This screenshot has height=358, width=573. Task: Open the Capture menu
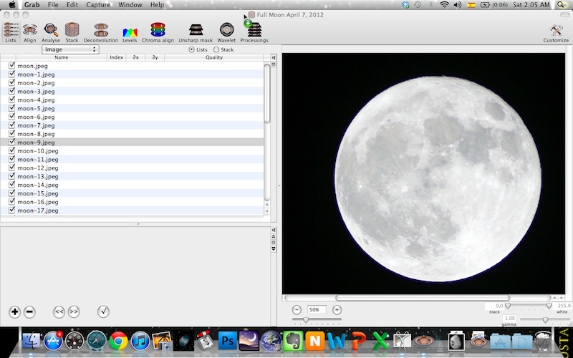[98, 5]
